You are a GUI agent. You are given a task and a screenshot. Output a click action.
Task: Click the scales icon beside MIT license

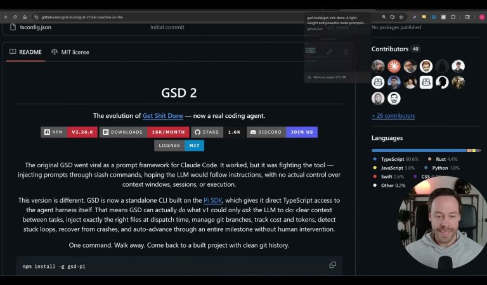[55, 52]
